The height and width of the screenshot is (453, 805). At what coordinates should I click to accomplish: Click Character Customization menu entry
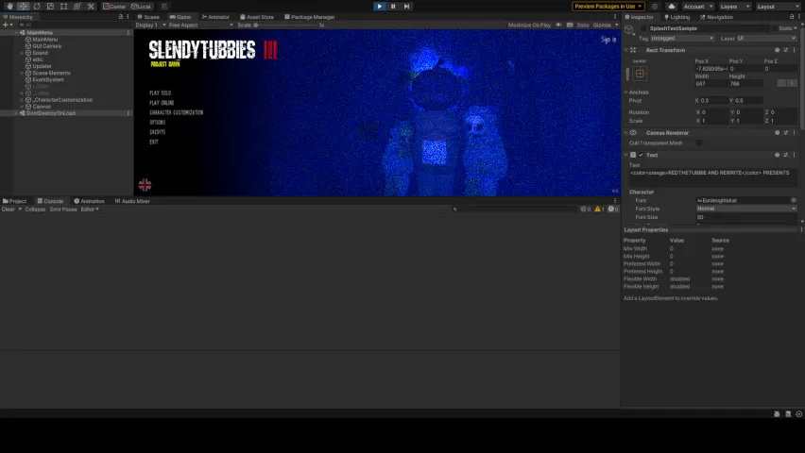click(176, 112)
